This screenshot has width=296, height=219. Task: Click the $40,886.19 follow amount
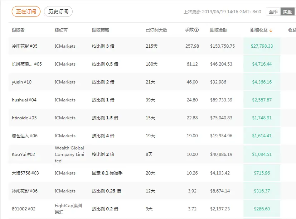(x=221, y=154)
